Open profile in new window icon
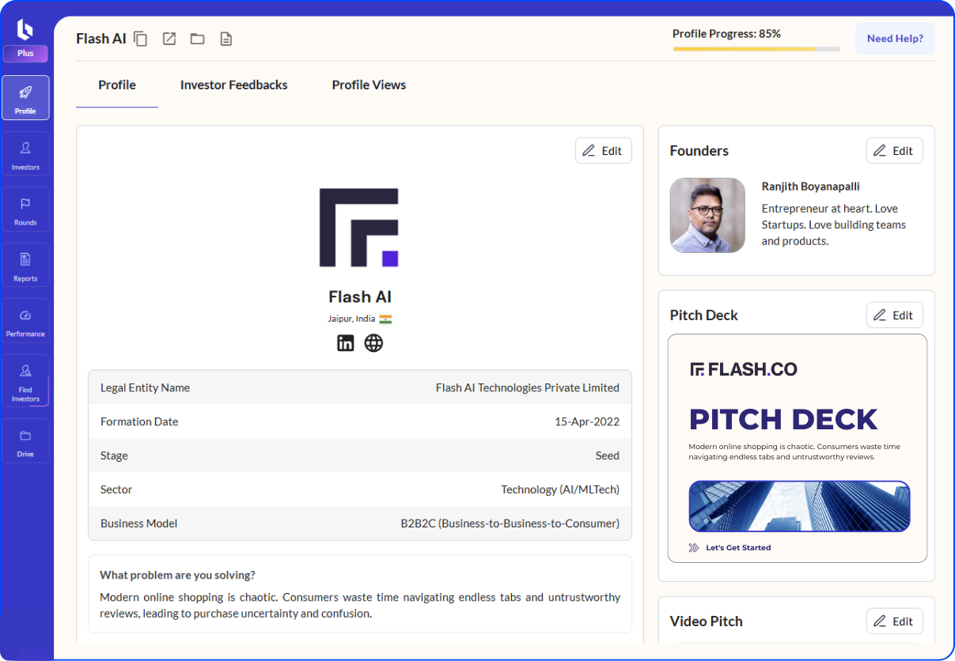The height and width of the screenshot is (661, 955). 169,39
